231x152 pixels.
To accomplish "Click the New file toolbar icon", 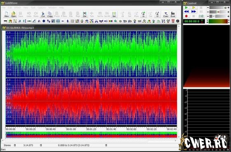I will click(x=7, y=14).
